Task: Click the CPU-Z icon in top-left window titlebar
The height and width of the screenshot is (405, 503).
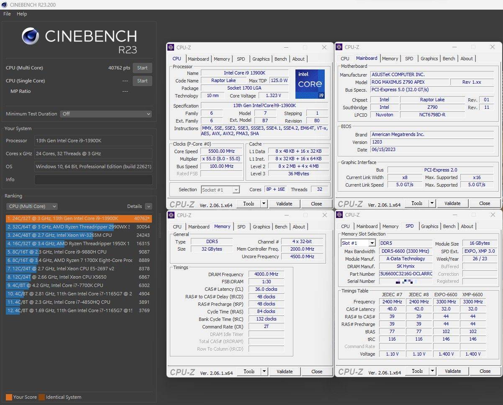Action: 171,48
